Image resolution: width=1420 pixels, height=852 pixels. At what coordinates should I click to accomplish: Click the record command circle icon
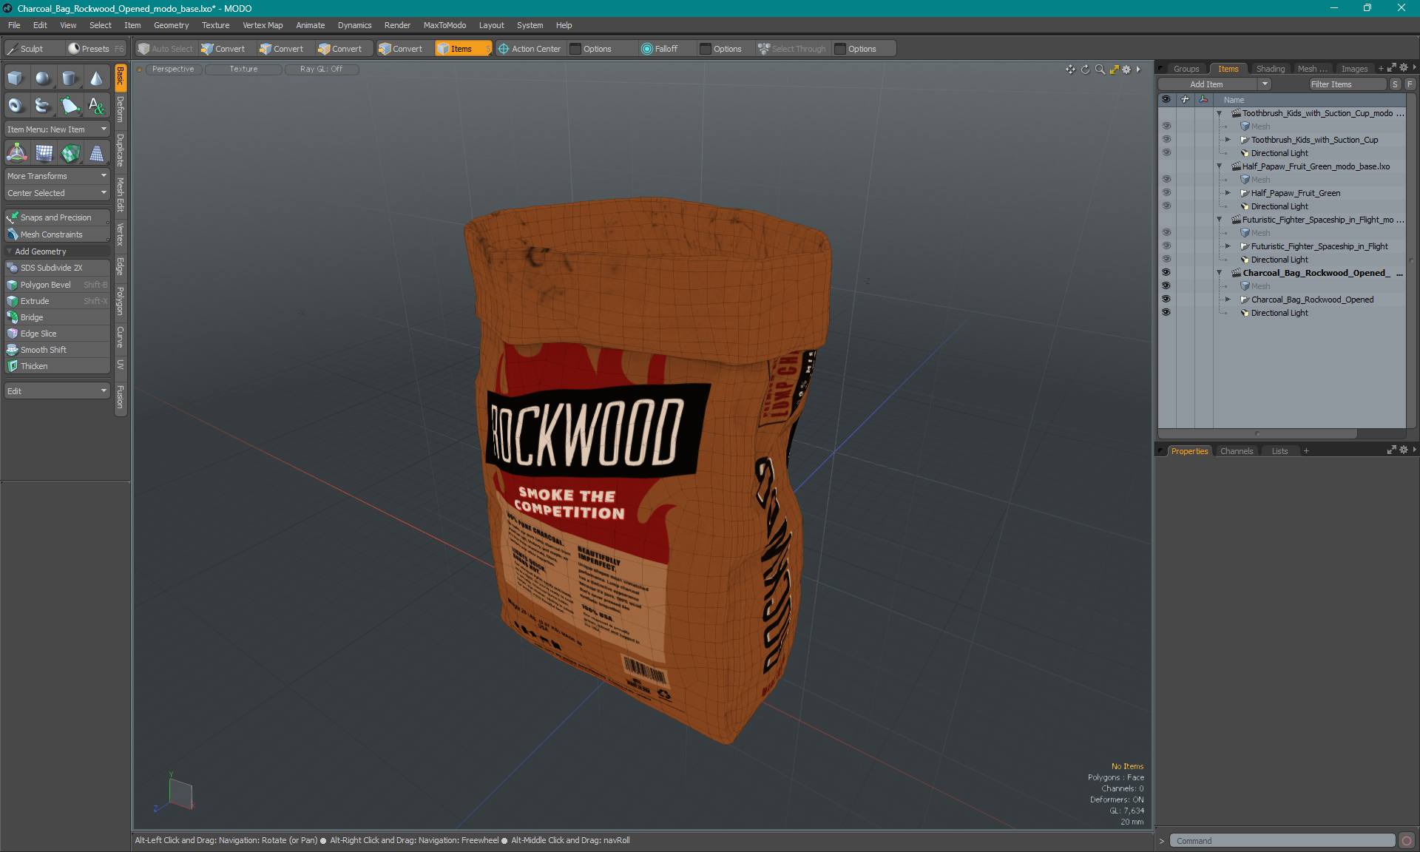[1407, 841]
